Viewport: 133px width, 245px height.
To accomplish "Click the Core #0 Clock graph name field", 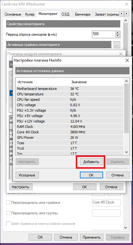I will point(106,203).
